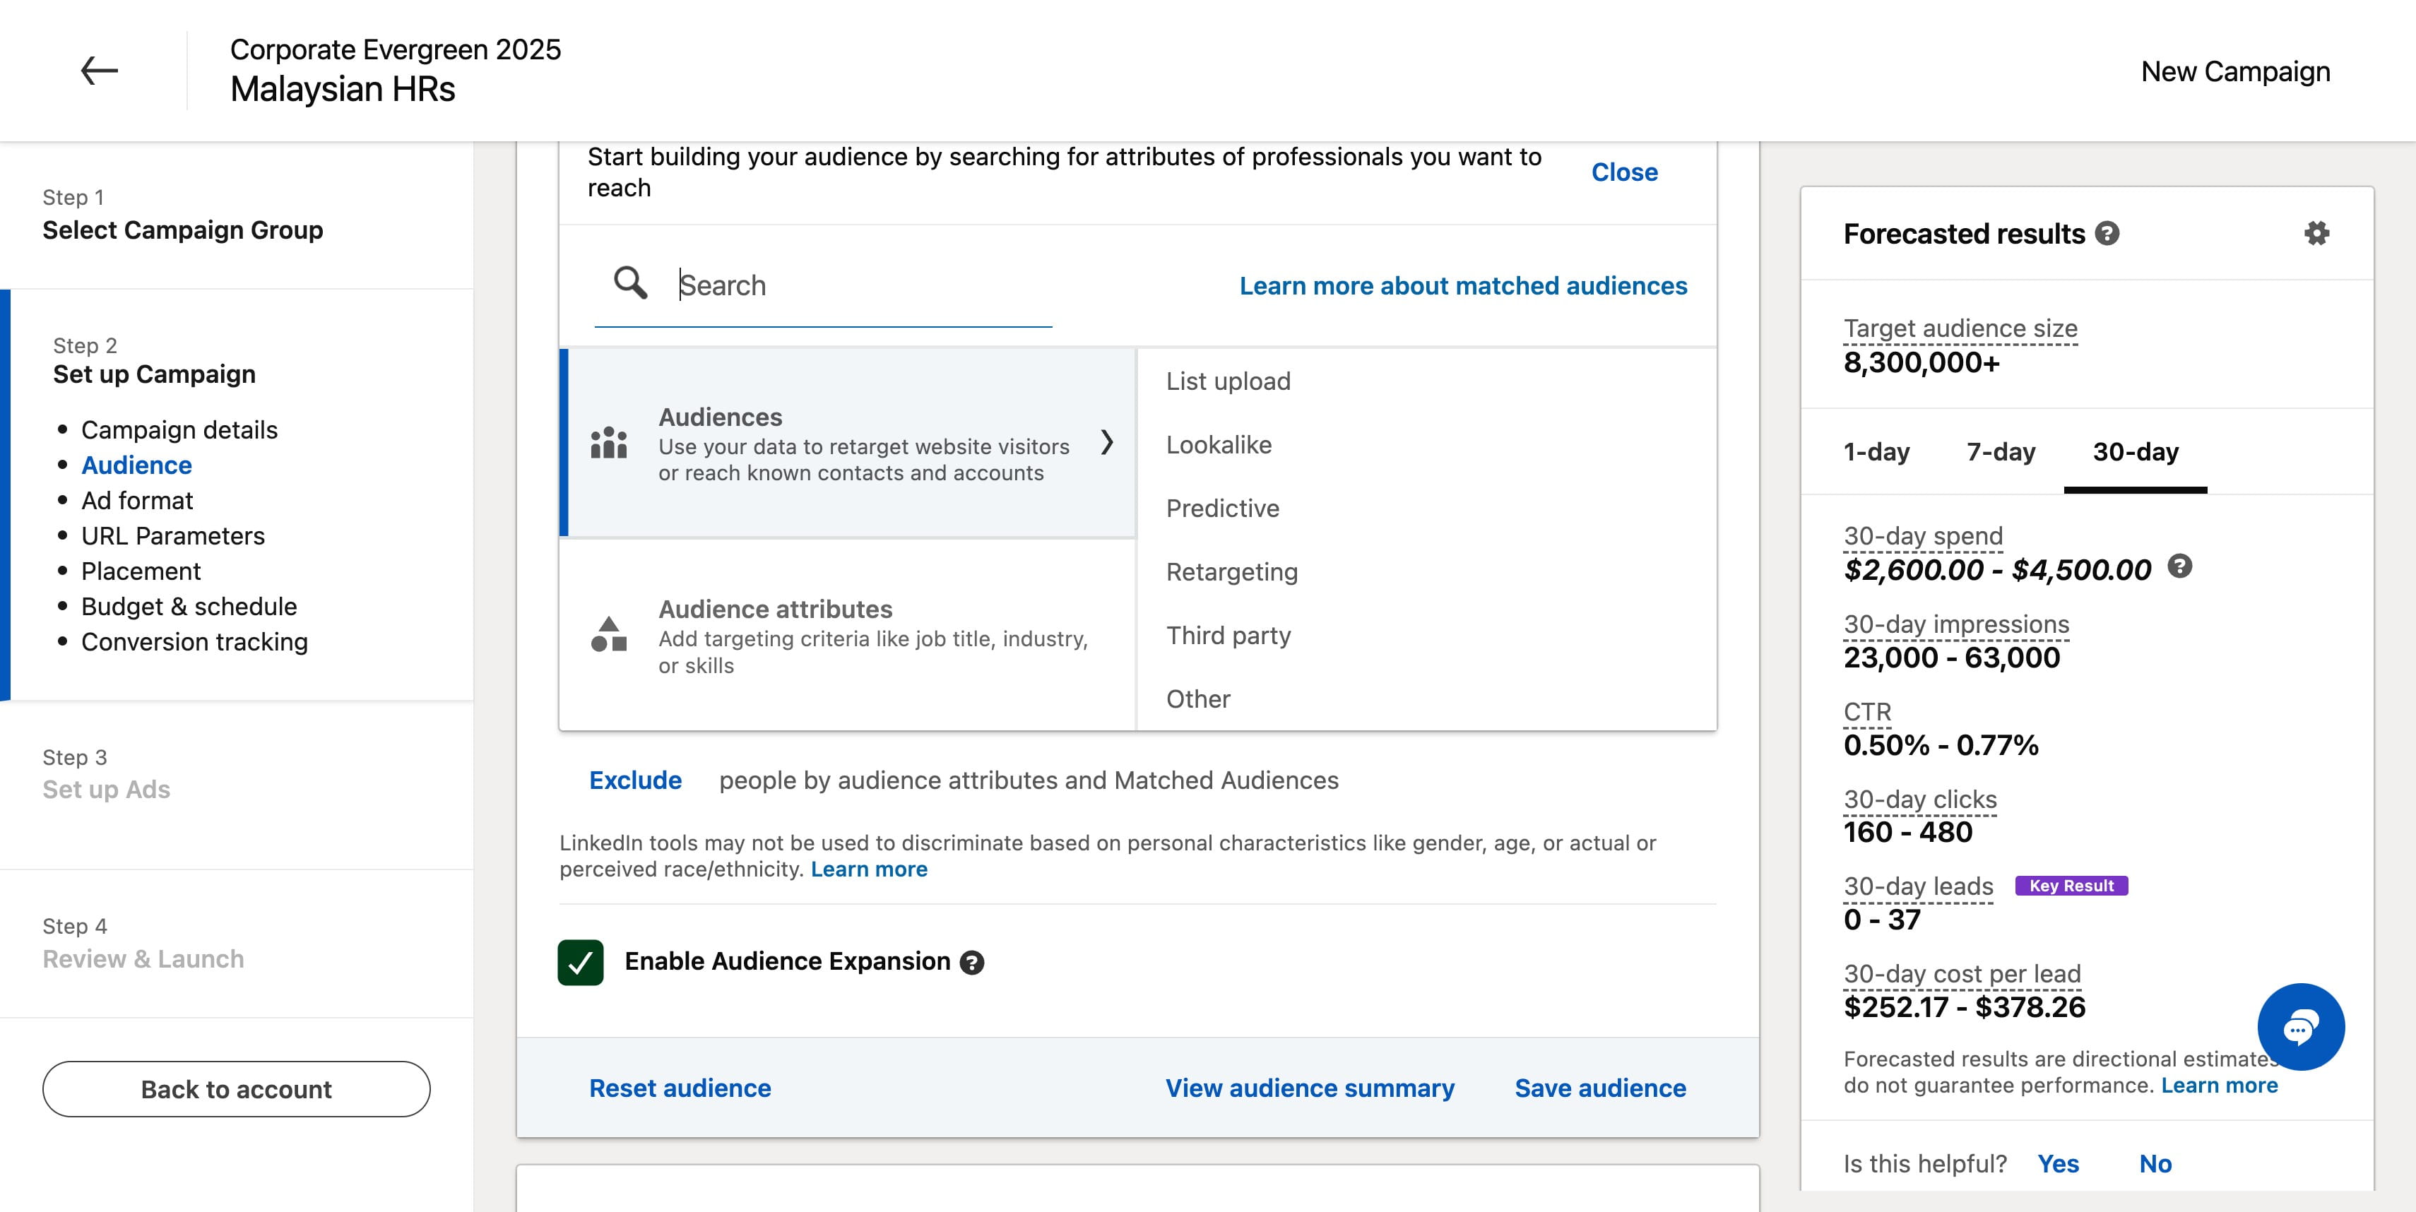Click the magnifier search icon
The height and width of the screenshot is (1212, 2416).
point(630,283)
